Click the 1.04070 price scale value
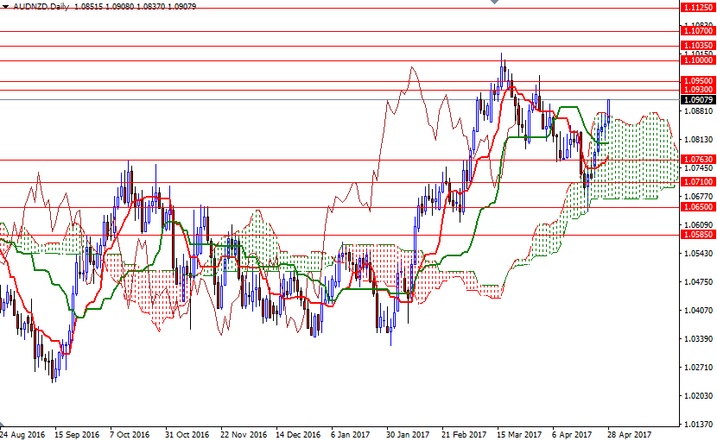Viewport: 717px width, 441px height. pos(698,311)
